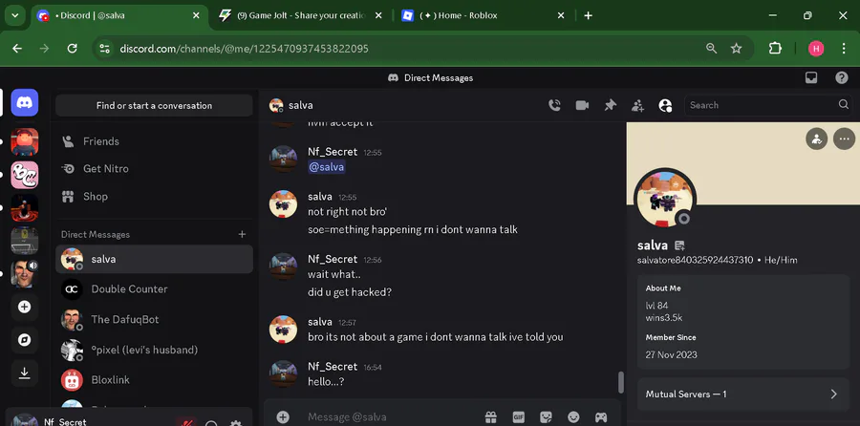Open Find or start a conversation
The width and height of the screenshot is (860, 426).
point(154,105)
